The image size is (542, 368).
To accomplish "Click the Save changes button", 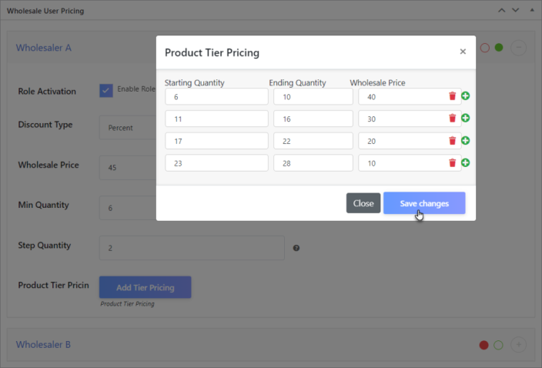I will (x=424, y=203).
